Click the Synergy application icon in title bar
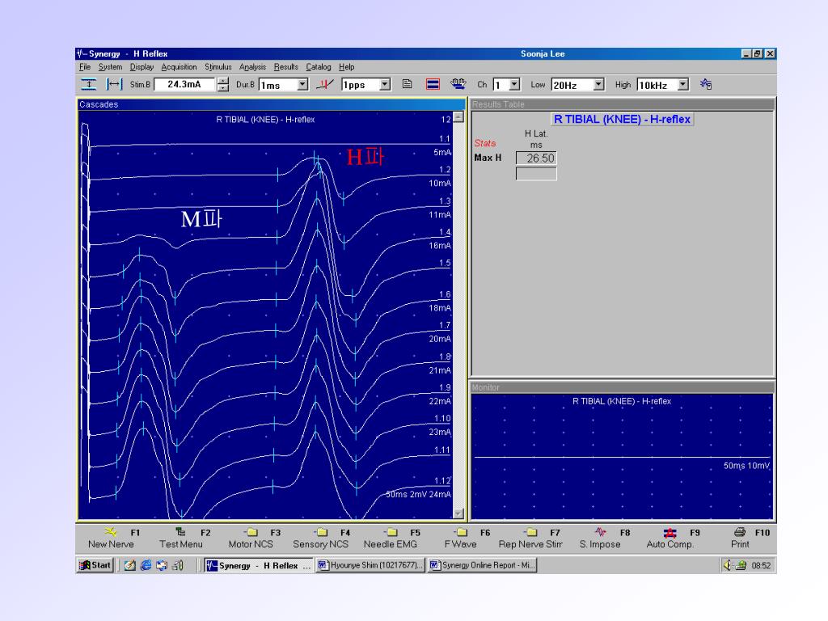 (82, 53)
